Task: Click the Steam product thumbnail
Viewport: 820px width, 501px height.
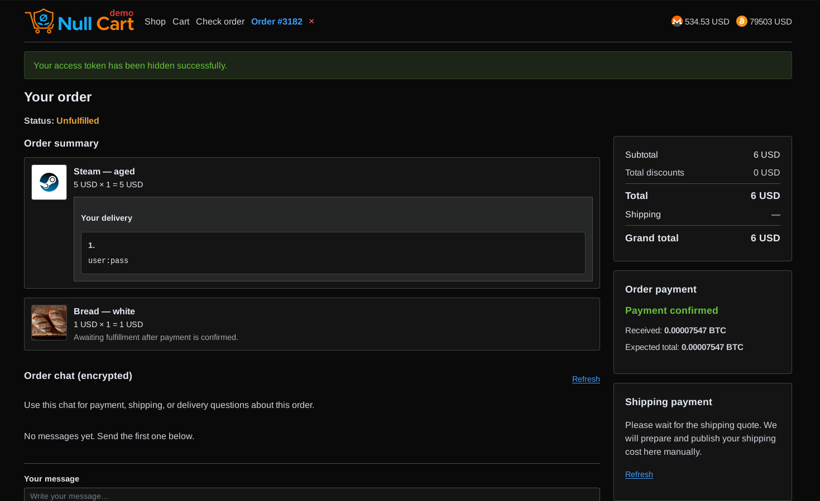Action: tap(49, 182)
